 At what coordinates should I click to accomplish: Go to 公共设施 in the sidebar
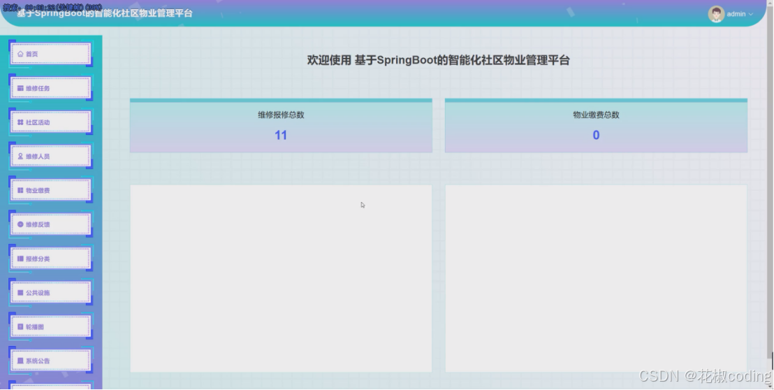(x=50, y=292)
